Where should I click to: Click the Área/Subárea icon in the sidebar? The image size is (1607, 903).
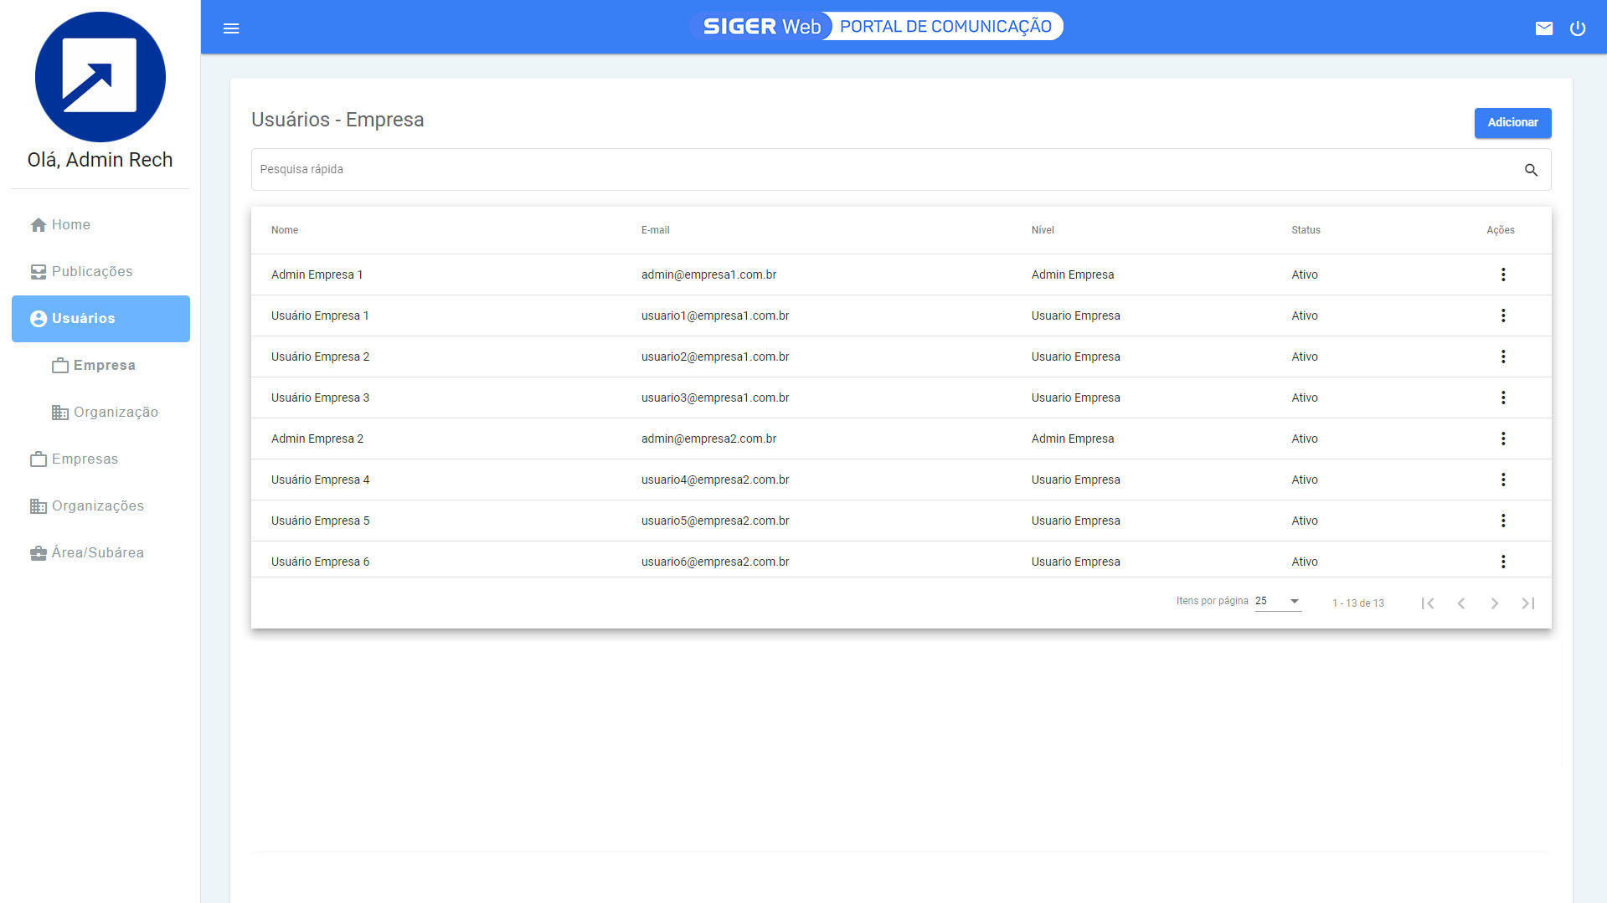[x=37, y=552]
